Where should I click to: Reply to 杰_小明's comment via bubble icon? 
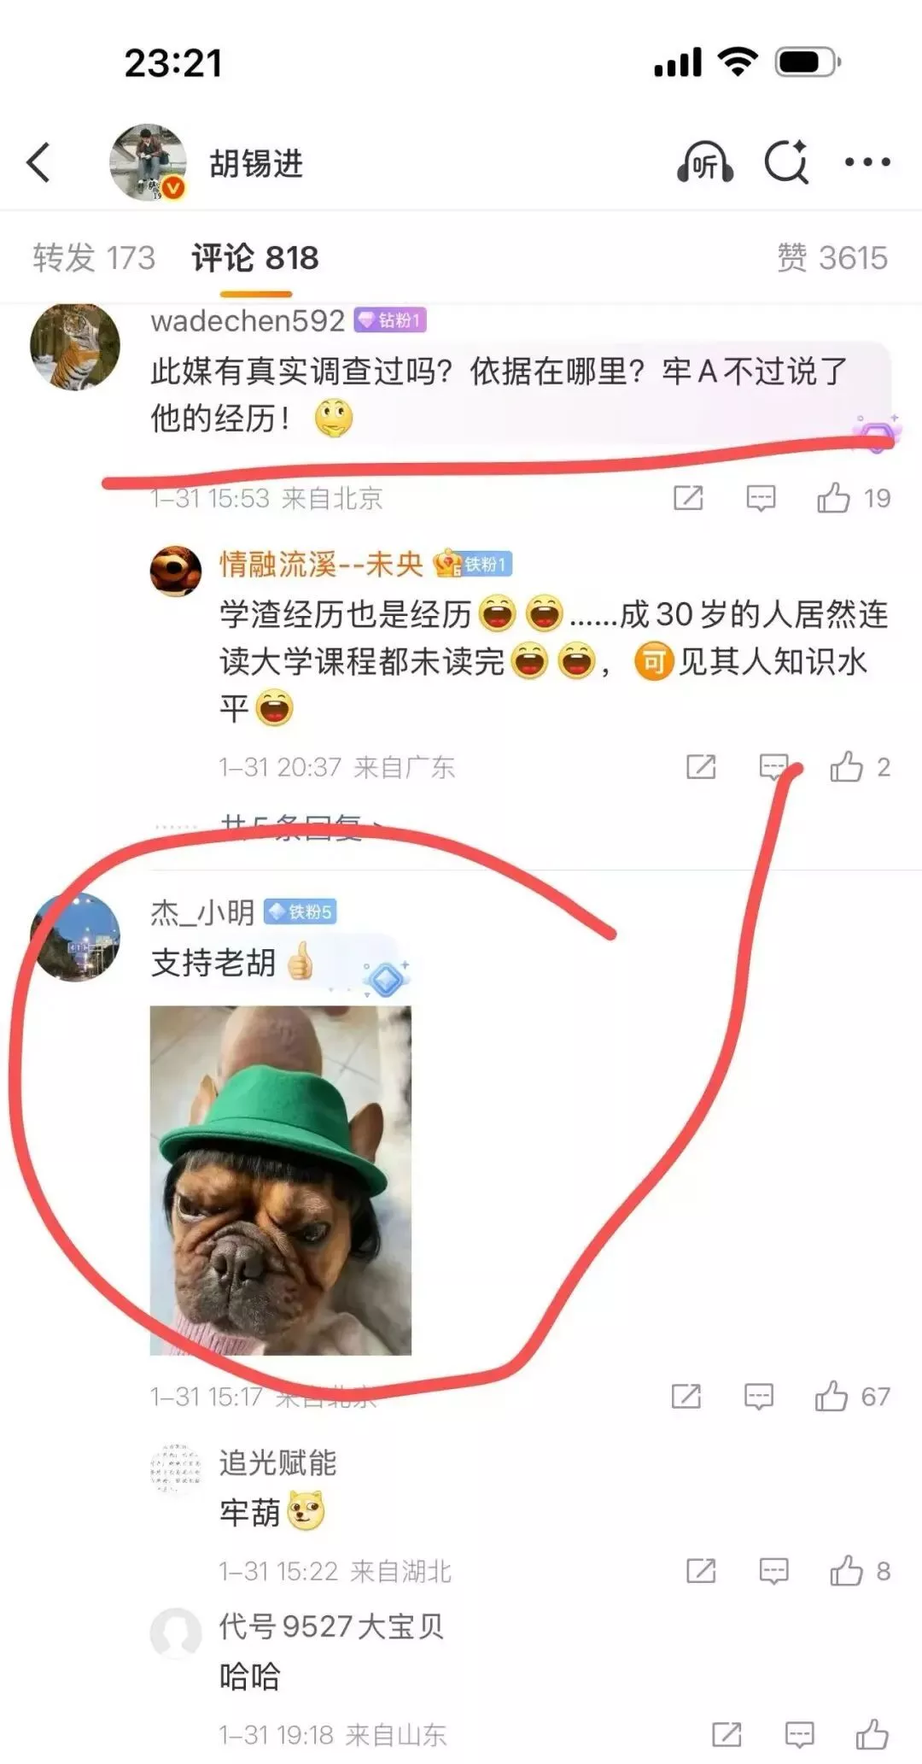[x=758, y=1397]
